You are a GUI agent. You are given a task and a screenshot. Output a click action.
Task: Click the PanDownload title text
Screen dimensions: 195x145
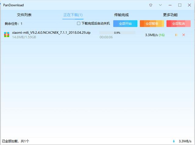[x=13, y=5]
